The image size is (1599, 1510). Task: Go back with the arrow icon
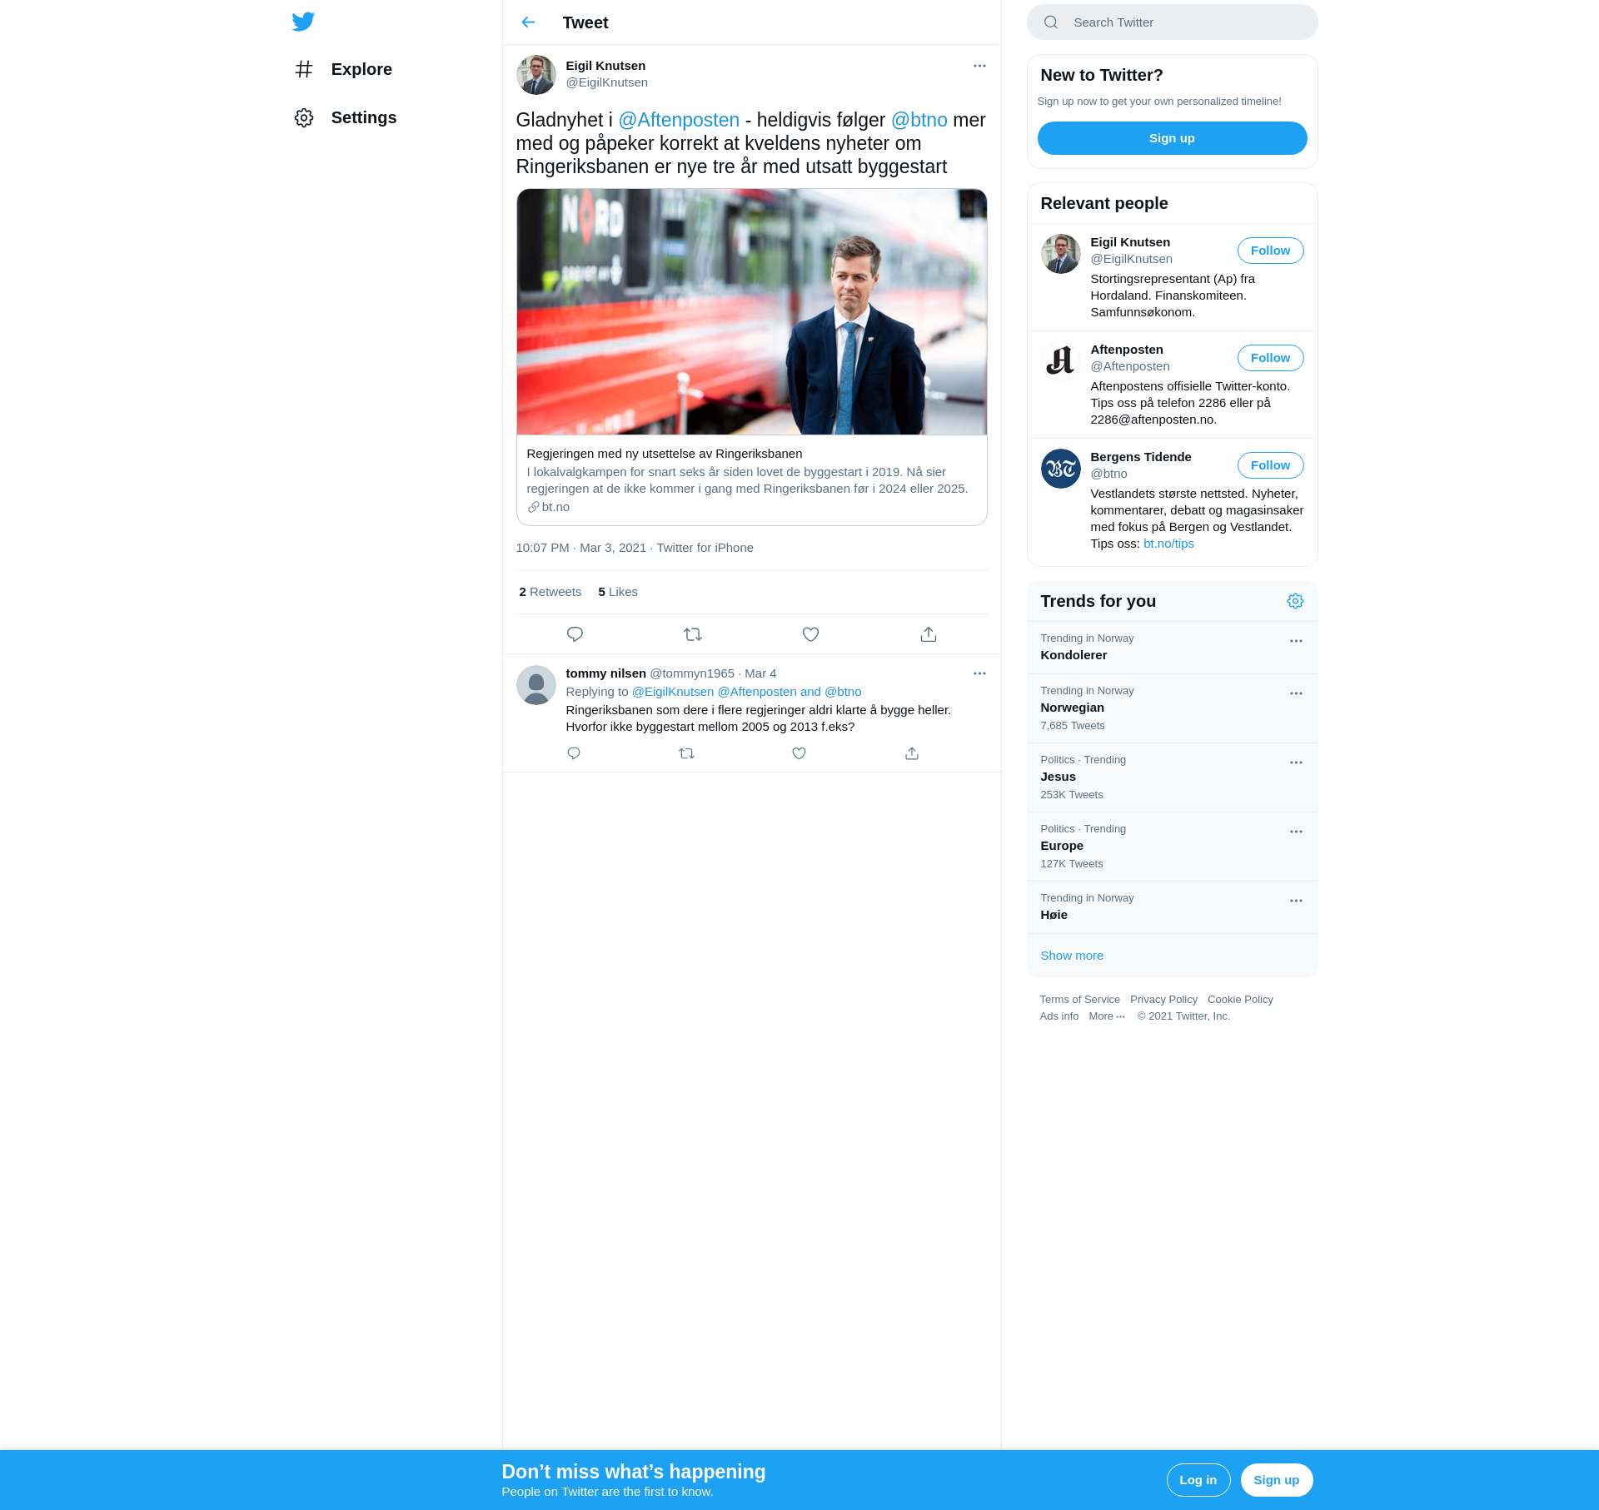coord(528,22)
